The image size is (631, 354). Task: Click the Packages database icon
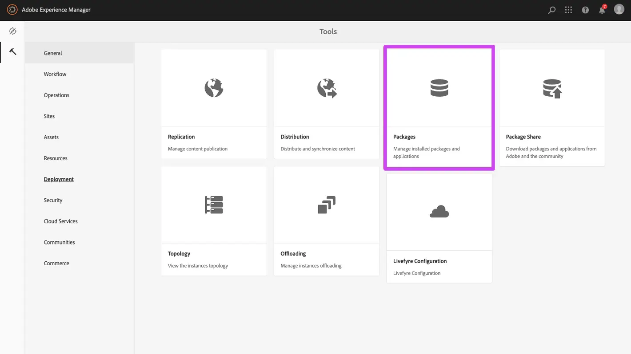point(439,88)
